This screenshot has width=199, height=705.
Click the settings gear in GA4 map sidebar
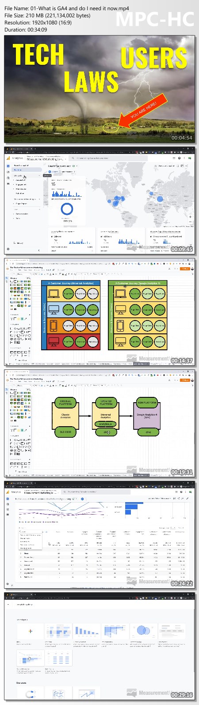click(8, 249)
